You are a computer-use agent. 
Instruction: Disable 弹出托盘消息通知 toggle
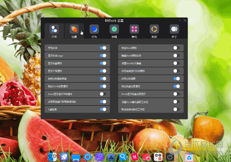(177, 86)
